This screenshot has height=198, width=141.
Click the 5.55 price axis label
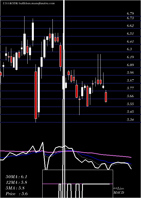point(130,104)
